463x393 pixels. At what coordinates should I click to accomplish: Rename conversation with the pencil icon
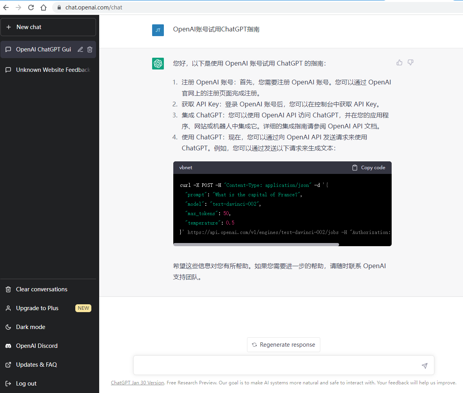pyautogui.click(x=80, y=49)
